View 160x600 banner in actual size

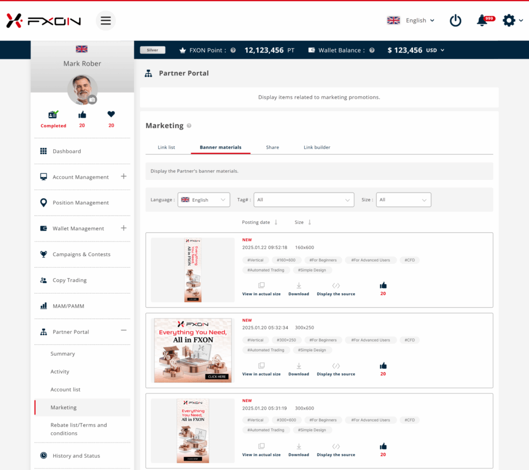261,290
